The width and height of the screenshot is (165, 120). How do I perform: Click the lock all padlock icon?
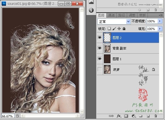(124, 29)
